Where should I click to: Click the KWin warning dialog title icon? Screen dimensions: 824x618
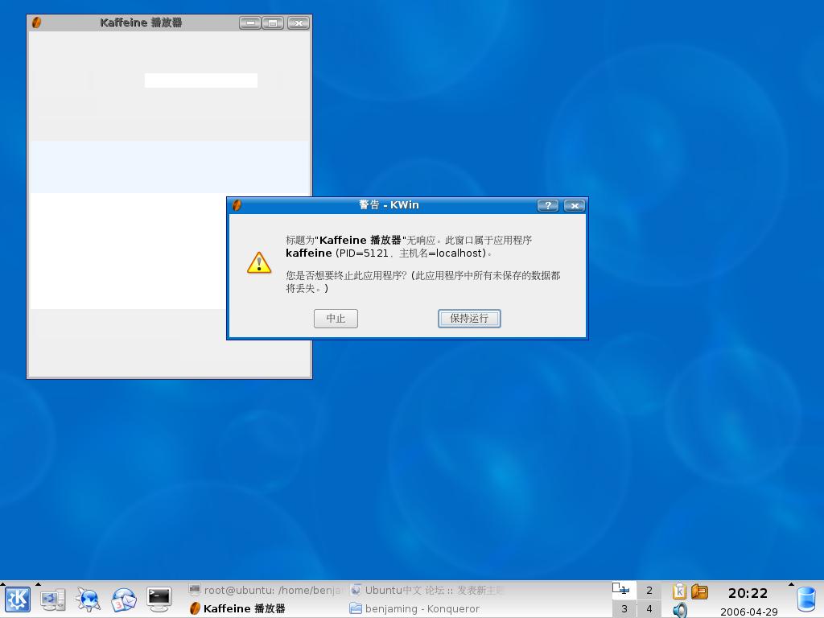tap(237, 205)
